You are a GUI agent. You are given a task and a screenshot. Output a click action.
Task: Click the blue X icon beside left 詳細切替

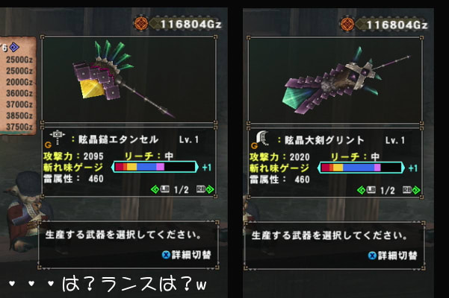[166, 255]
